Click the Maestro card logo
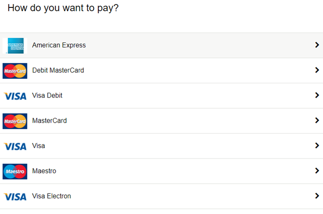 tap(15, 172)
